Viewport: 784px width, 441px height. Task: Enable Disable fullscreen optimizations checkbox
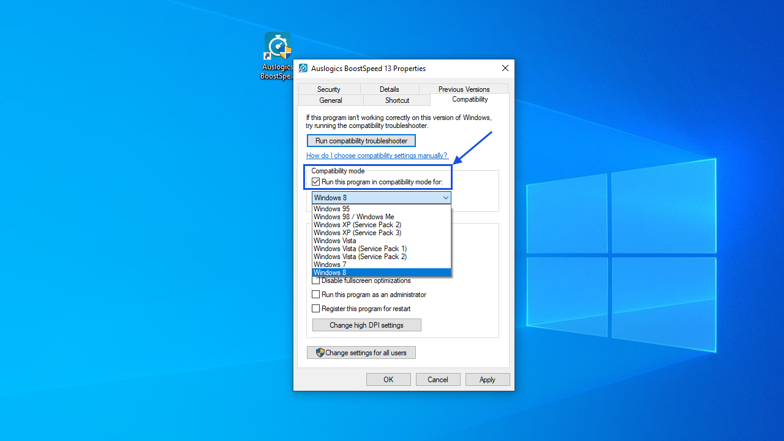316,281
